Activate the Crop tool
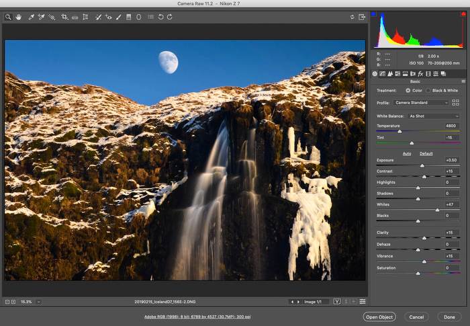 pos(64,17)
